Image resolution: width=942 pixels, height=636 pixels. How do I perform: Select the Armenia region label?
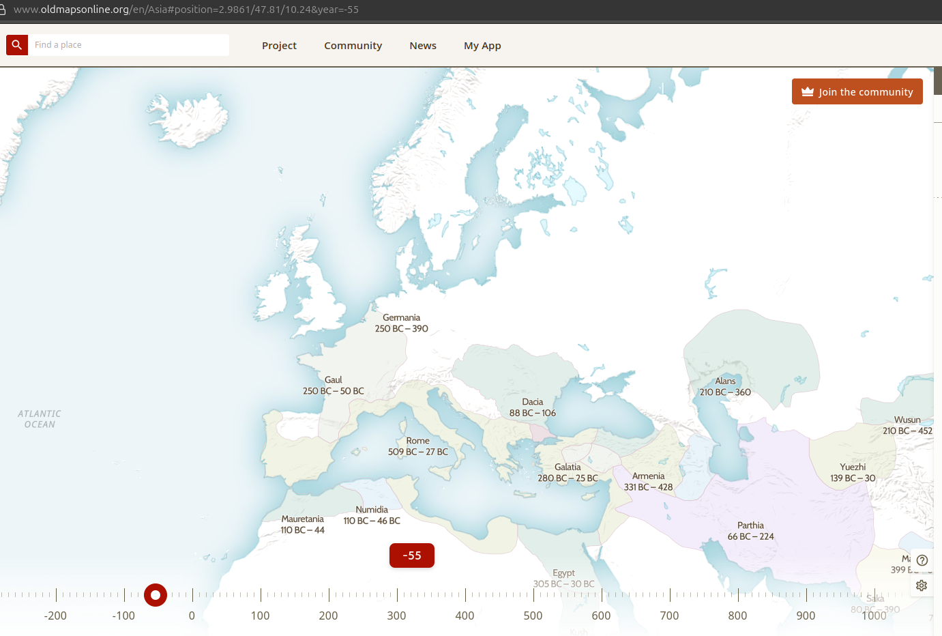[x=648, y=481]
